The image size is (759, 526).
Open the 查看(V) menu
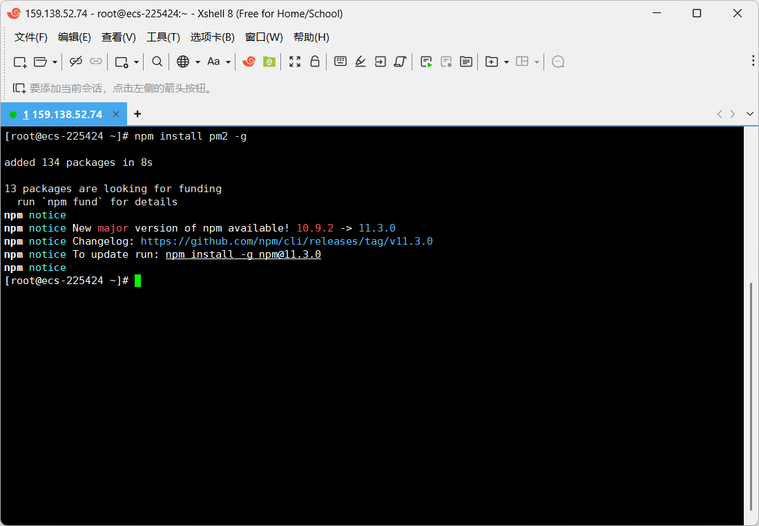[x=118, y=37]
